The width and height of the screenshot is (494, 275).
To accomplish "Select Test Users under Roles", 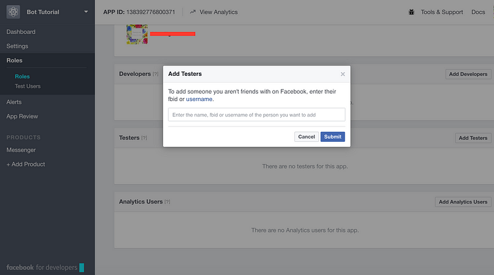I will tap(28, 86).
